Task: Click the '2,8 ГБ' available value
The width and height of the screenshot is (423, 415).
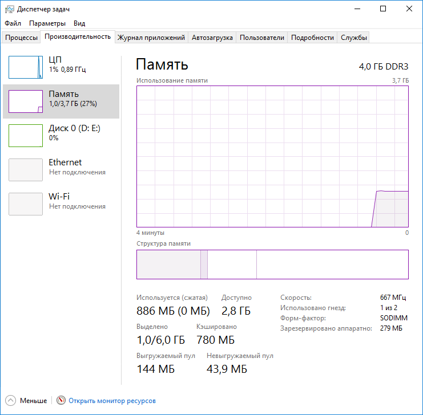Action: (x=236, y=311)
